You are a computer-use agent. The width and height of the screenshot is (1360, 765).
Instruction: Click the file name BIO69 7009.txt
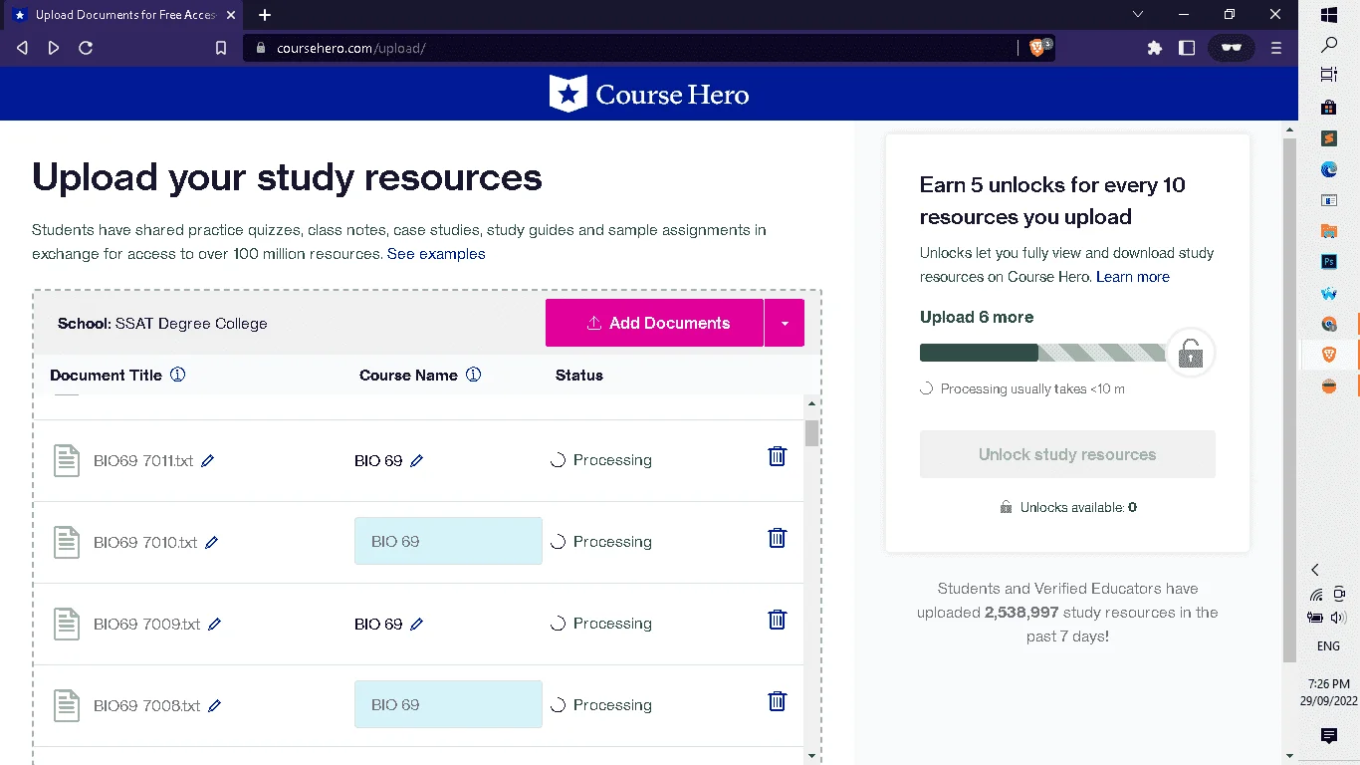click(x=147, y=625)
